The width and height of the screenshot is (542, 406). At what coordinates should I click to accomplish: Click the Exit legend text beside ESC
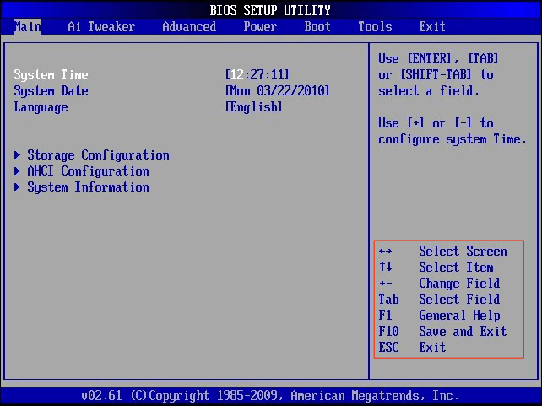[432, 347]
